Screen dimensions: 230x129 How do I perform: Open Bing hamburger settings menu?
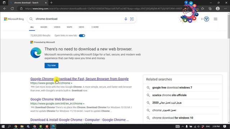pyautogui.click(x=216, y=19)
